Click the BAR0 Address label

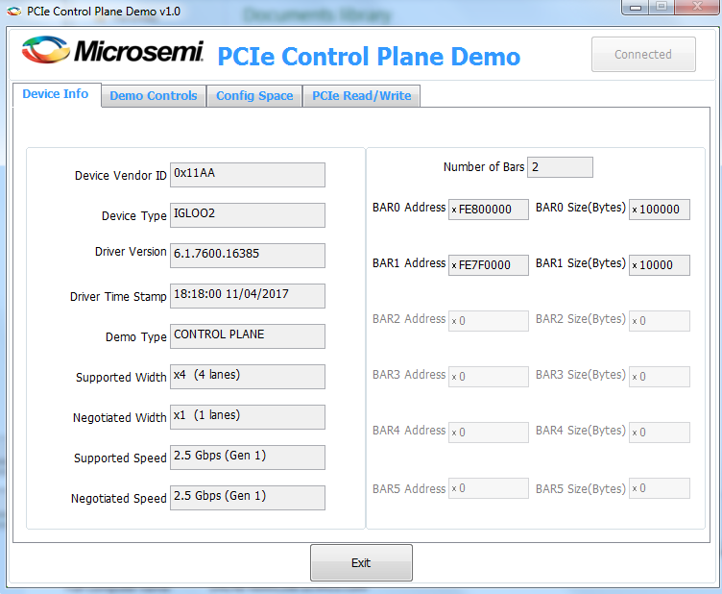409,208
